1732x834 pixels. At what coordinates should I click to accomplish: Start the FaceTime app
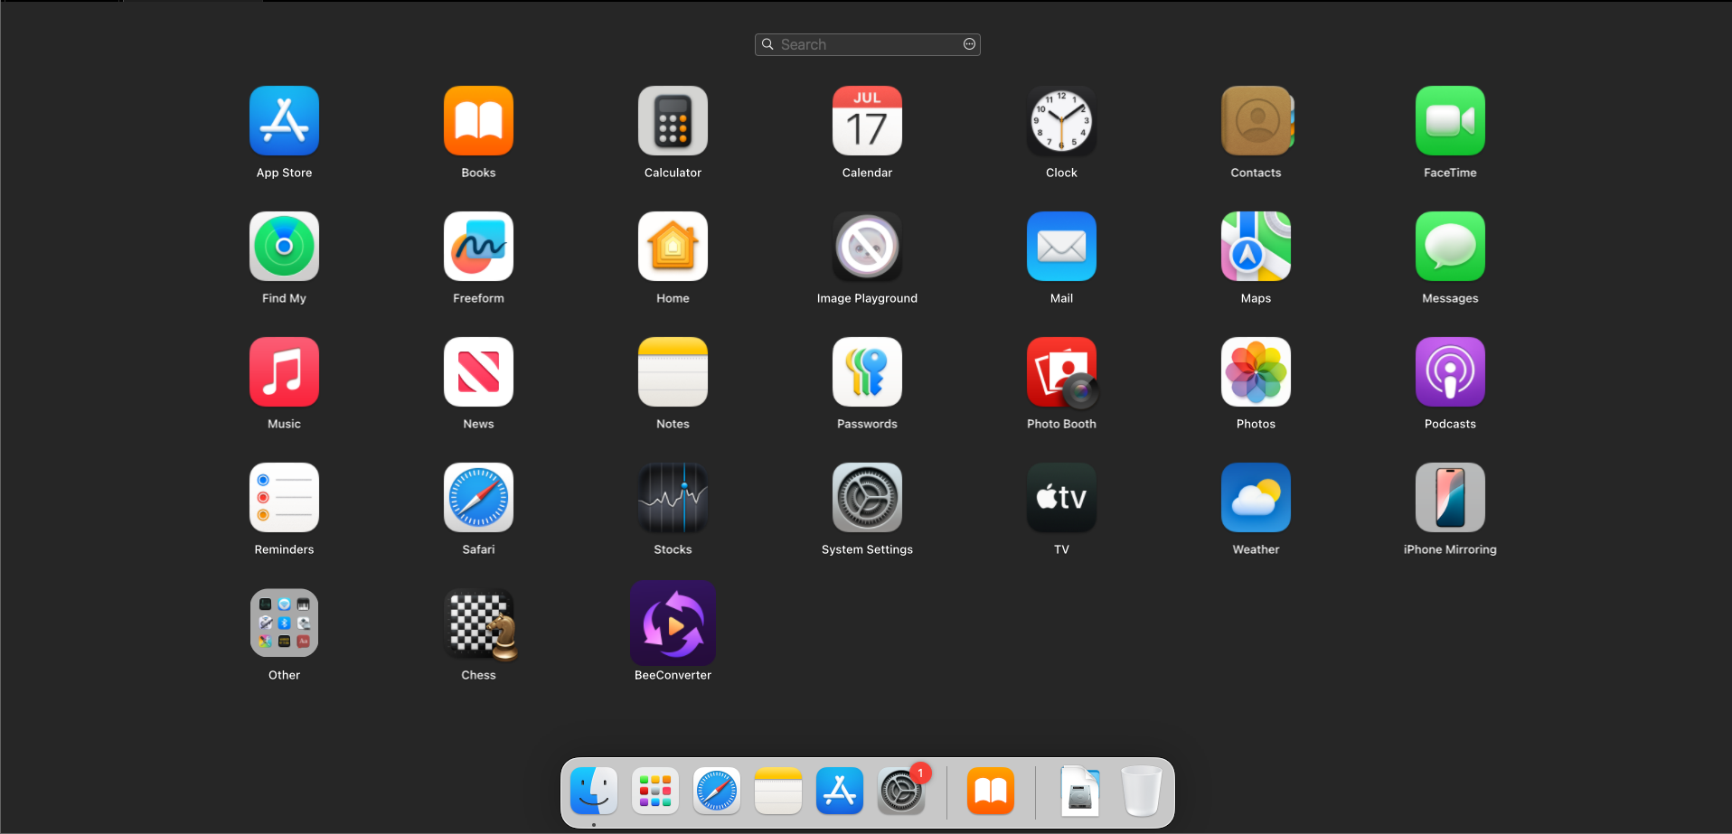coord(1450,121)
